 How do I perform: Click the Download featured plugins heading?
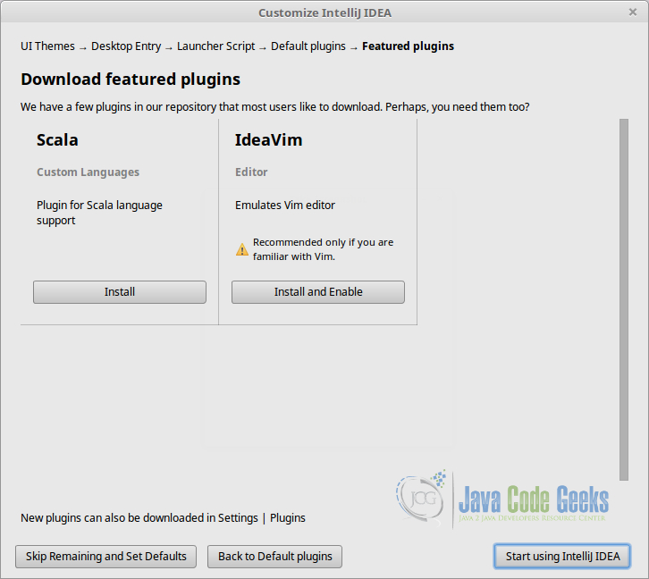point(131,80)
